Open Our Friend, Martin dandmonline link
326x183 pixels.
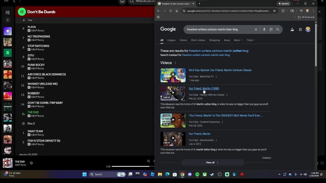click(199, 134)
